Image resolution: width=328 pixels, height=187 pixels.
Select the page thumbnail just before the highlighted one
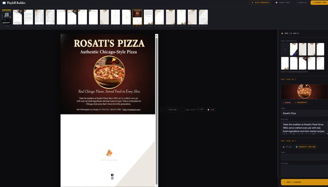[126, 17]
